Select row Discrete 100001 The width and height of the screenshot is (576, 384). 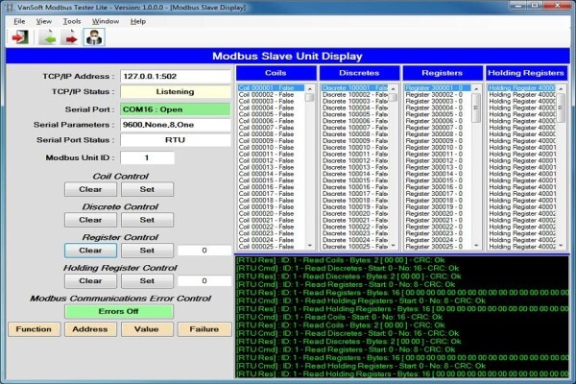pos(355,88)
